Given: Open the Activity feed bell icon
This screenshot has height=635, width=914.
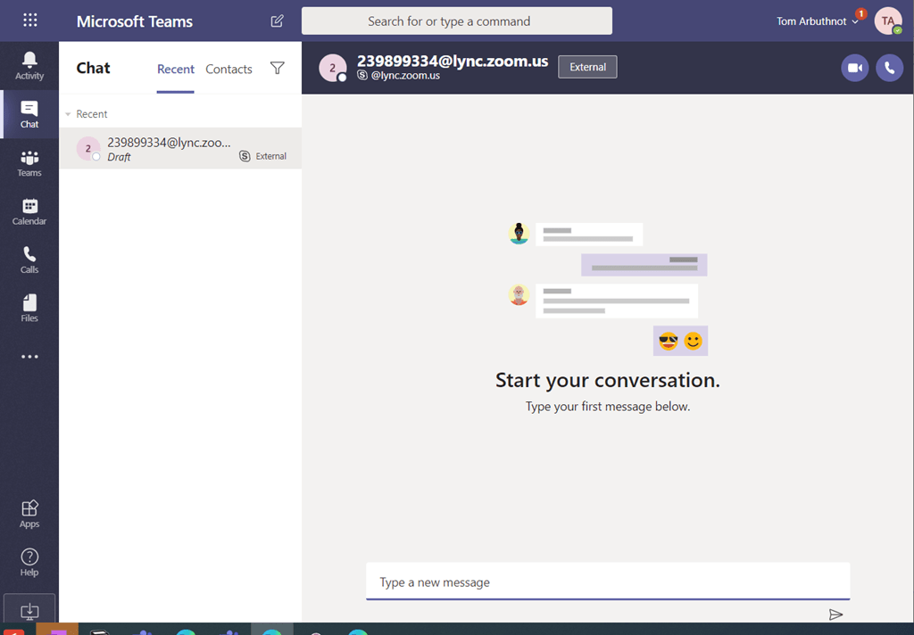Looking at the screenshot, I should pos(29,65).
